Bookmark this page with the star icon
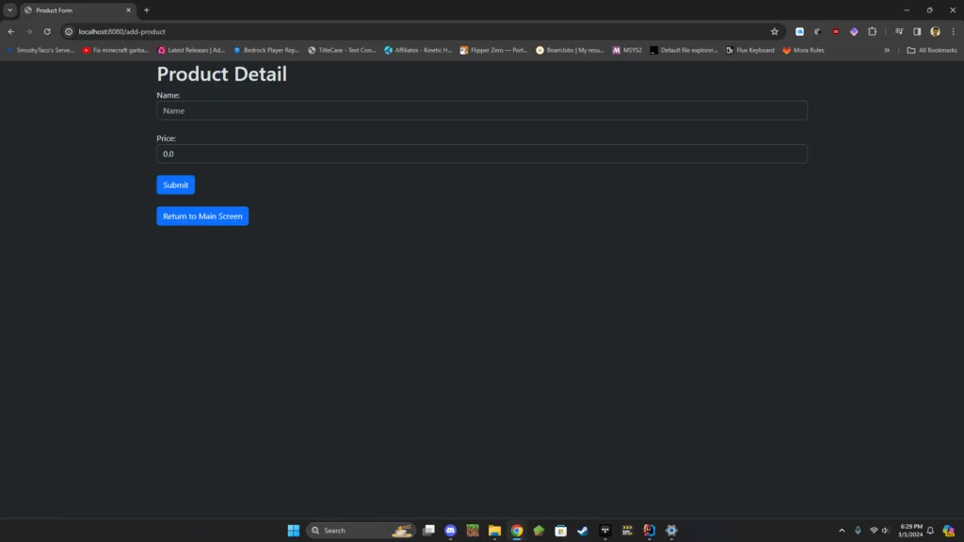This screenshot has height=542, width=964. pos(774,31)
